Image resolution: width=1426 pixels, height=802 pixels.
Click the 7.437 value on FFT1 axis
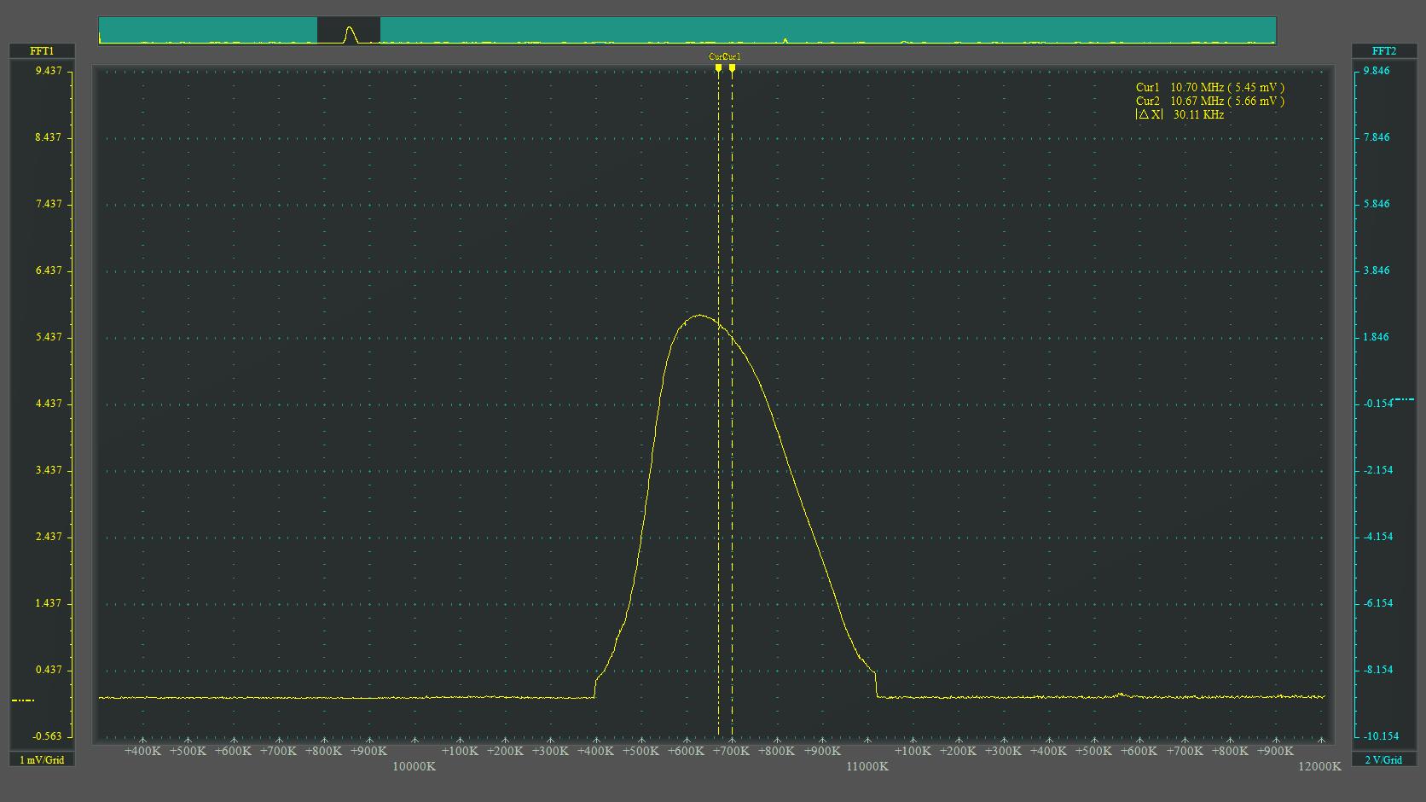49,204
